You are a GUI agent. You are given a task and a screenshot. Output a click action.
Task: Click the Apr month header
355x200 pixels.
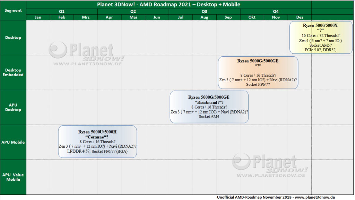click(109, 17)
